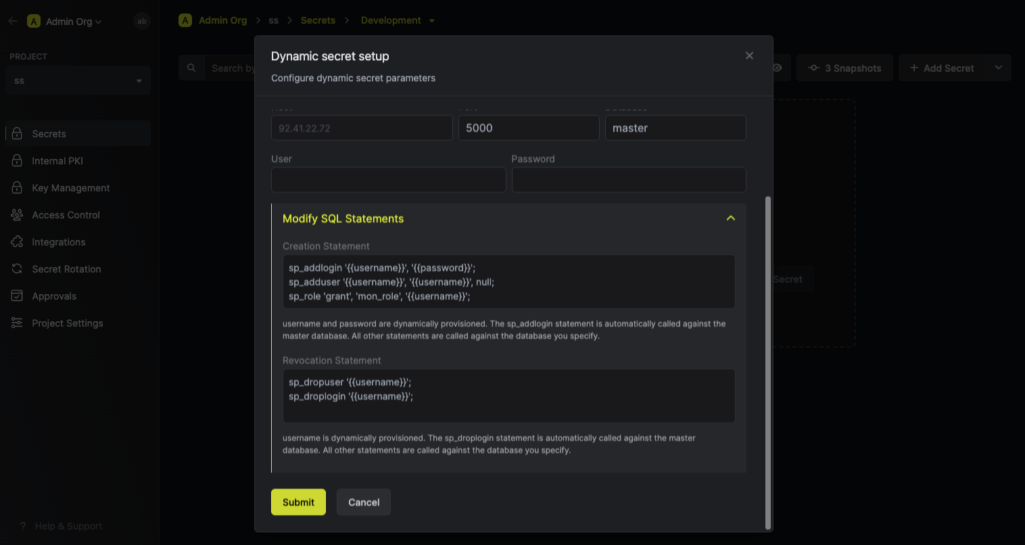Collapse the Modify SQL Statements section

(730, 218)
